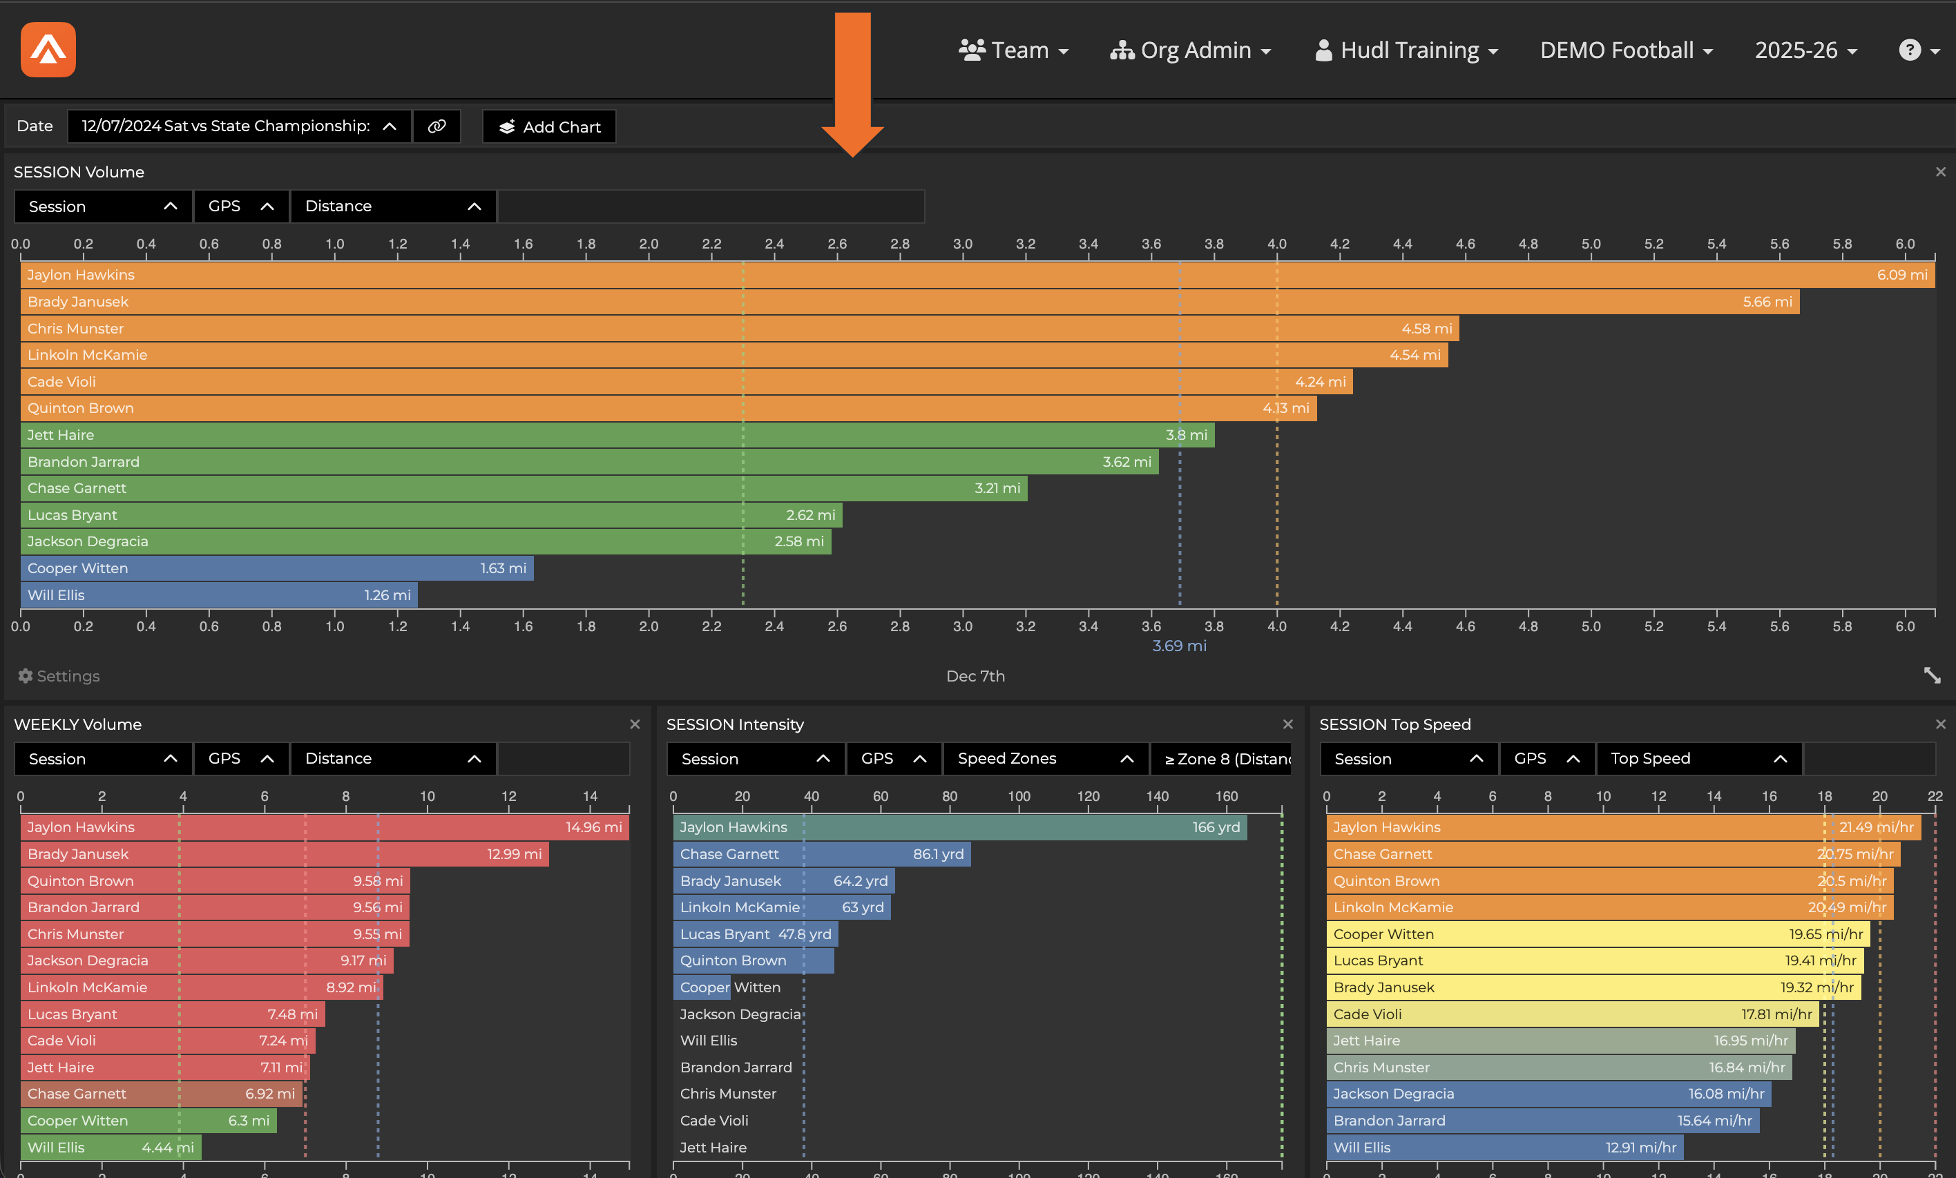Open the Hudl Training user menu
Image resolution: width=1956 pixels, height=1178 pixels.
(1406, 50)
